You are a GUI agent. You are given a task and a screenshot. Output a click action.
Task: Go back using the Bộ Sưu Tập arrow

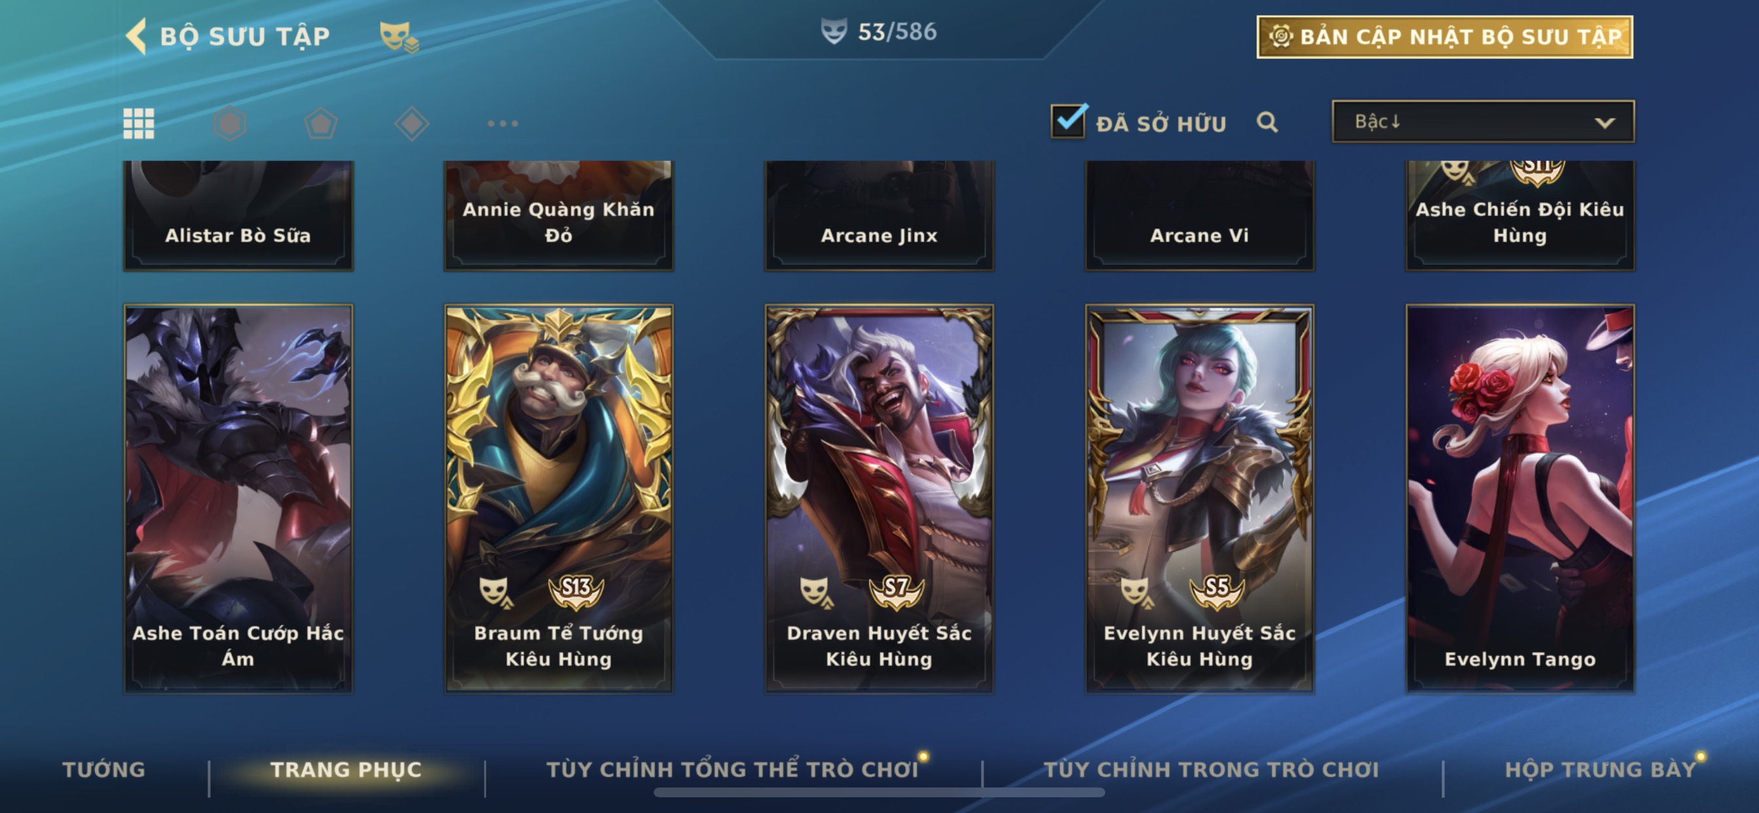click(137, 35)
